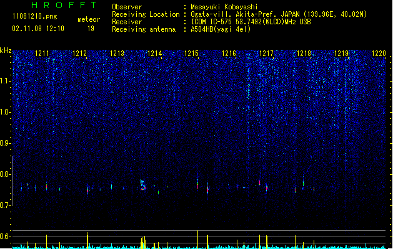393x249 pixels.
Task: Click the curled meteor echo before 1214
Action: point(143,185)
